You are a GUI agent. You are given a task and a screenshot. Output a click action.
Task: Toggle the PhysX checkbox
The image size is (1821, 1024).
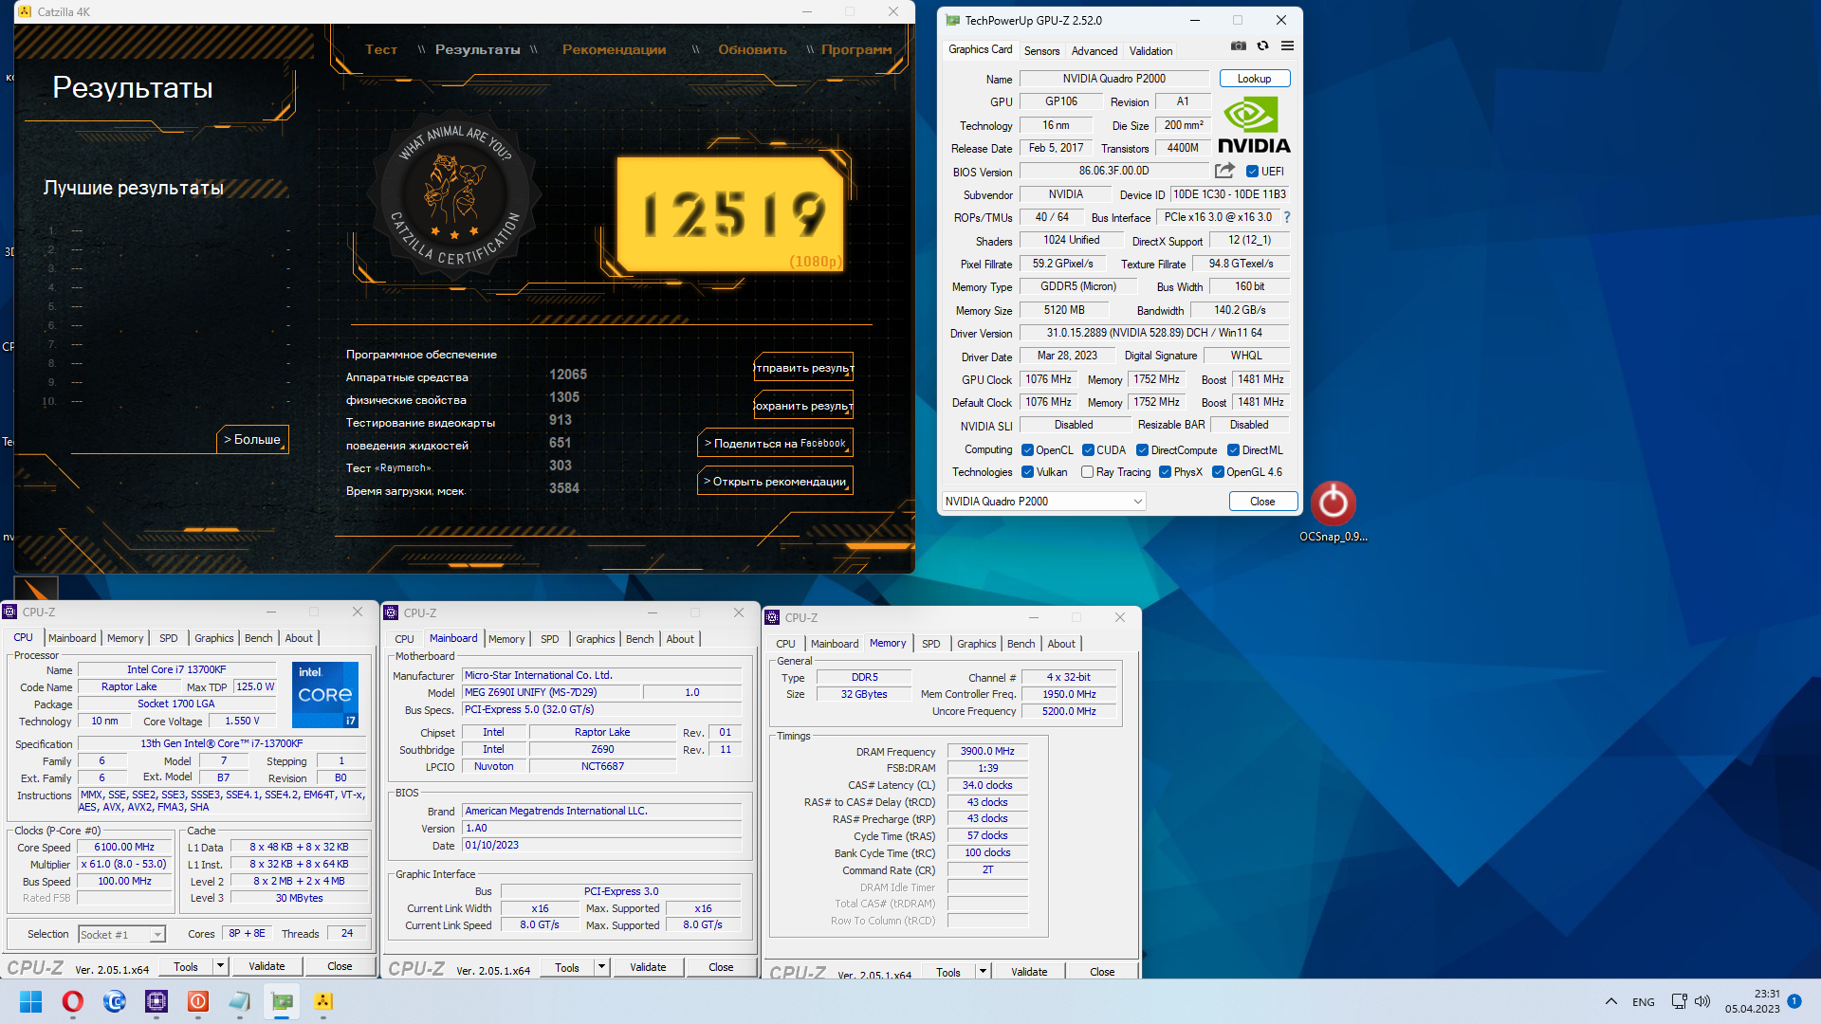[x=1165, y=472]
